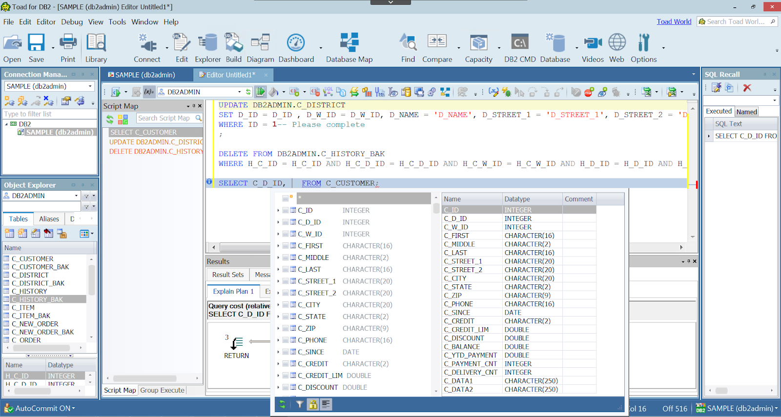Switch to the Group Execute tab
Image resolution: width=781 pixels, height=417 pixels.
tap(162, 390)
